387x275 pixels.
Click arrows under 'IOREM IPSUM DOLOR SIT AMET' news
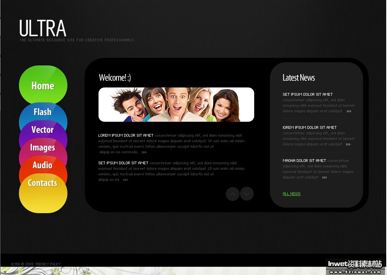[x=348, y=144]
